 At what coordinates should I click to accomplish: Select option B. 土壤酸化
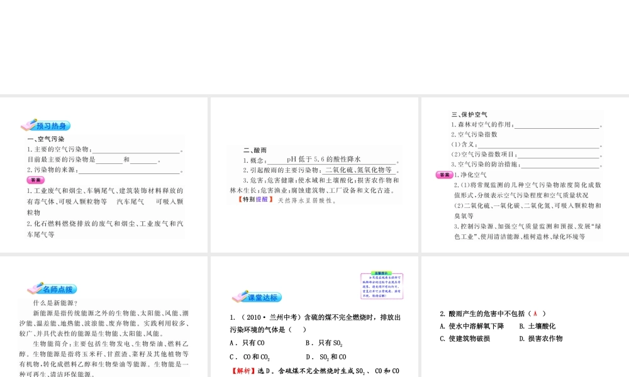point(537,326)
